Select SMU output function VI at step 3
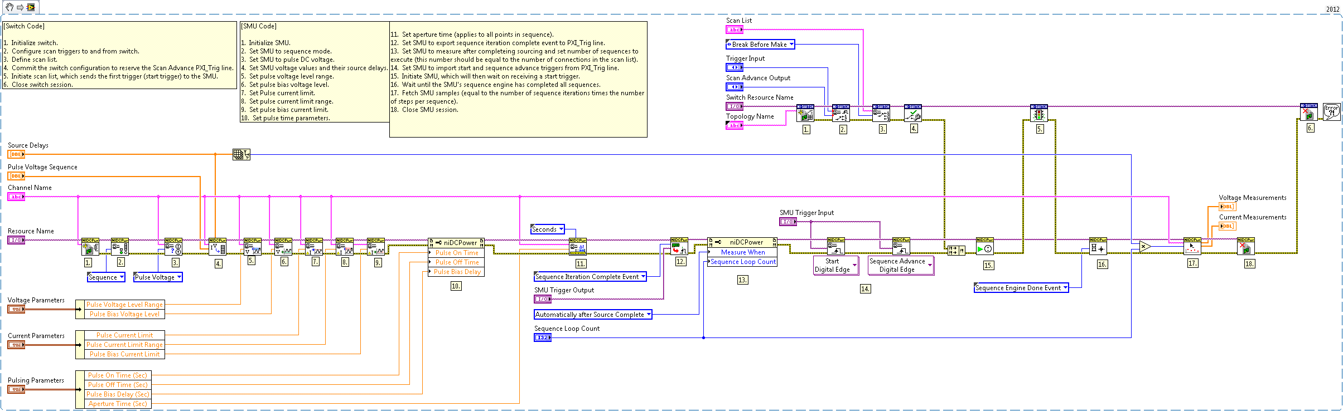The height and width of the screenshot is (411, 1343). (173, 247)
